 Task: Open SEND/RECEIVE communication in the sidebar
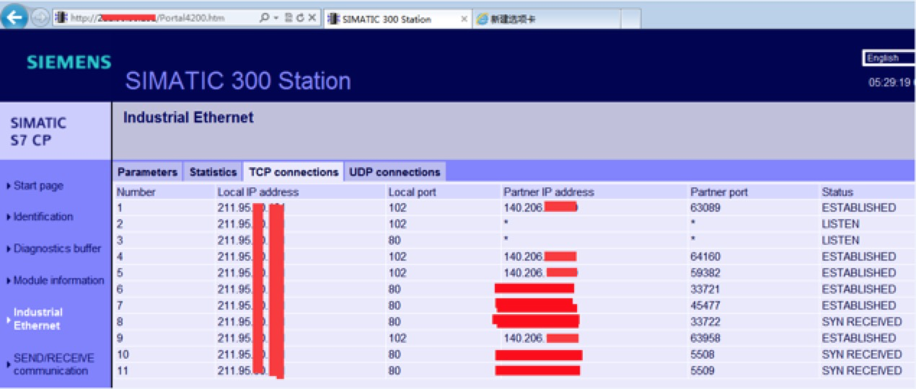click(x=54, y=365)
